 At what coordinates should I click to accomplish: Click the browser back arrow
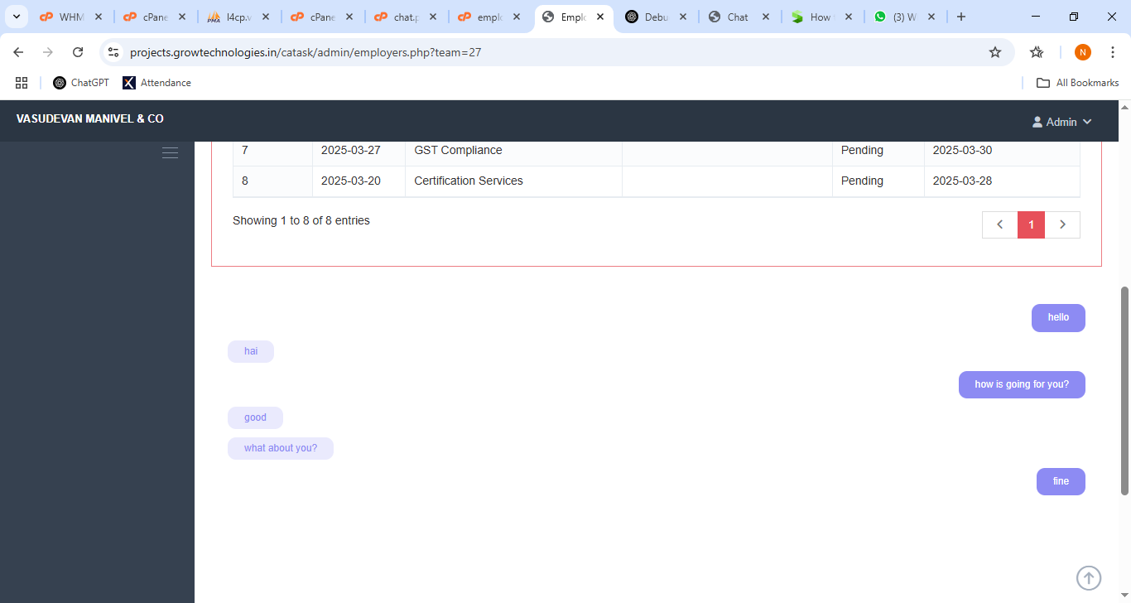tap(18, 52)
